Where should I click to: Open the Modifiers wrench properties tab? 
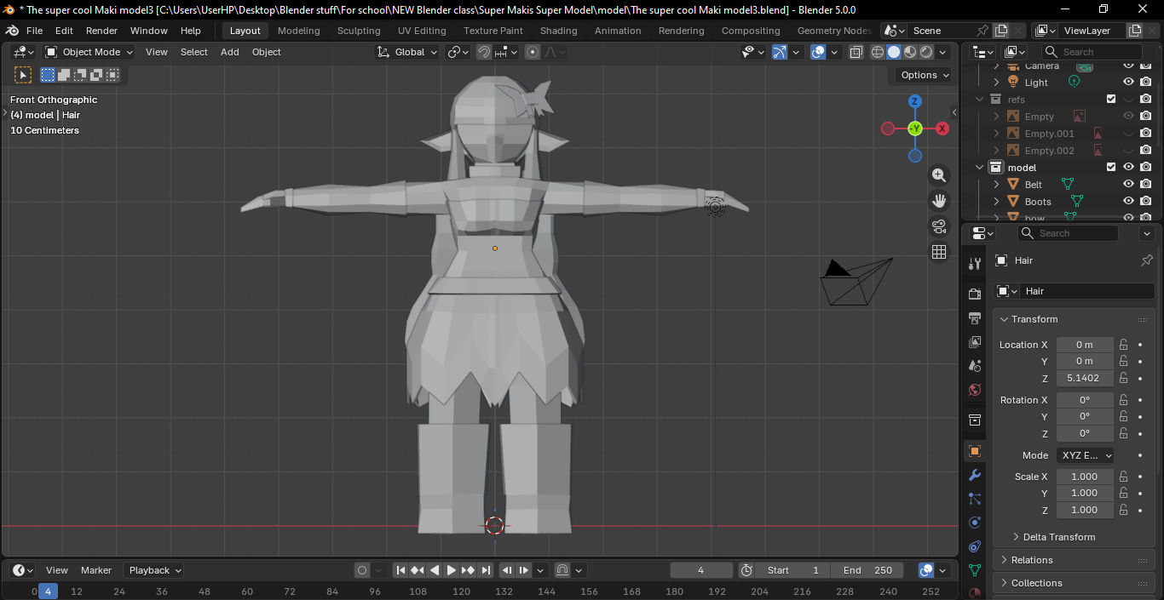point(975,475)
